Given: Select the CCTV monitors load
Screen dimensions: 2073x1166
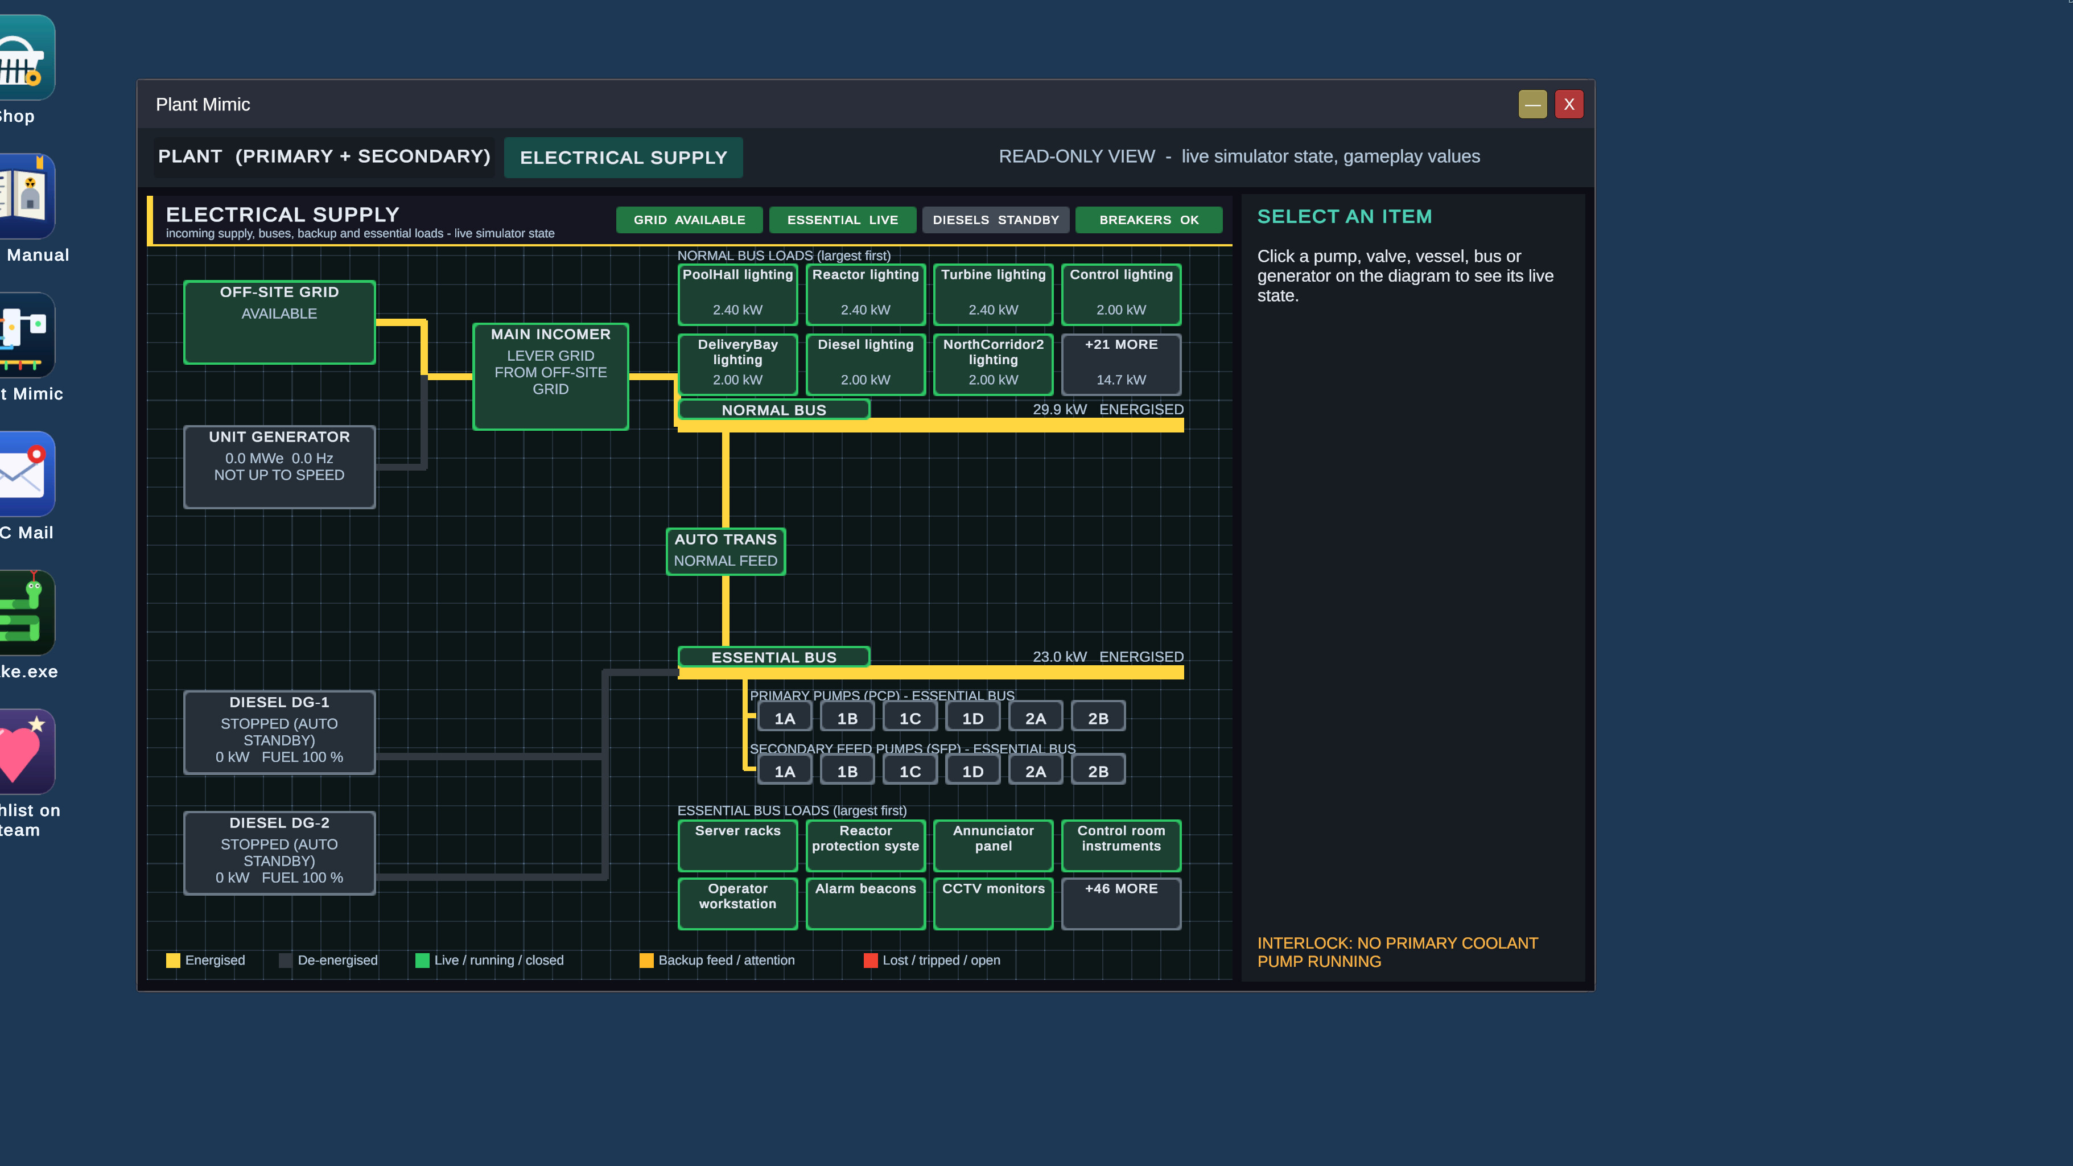Looking at the screenshot, I should coord(993,903).
